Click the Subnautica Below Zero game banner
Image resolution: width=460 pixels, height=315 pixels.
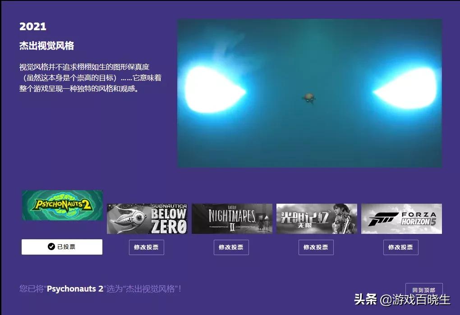click(147, 219)
